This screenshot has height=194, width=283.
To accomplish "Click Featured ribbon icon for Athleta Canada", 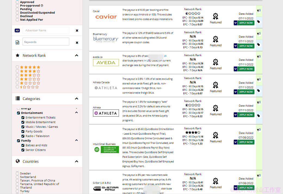I will click(216, 85).
